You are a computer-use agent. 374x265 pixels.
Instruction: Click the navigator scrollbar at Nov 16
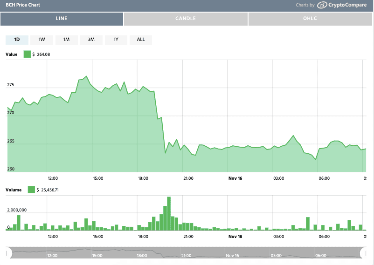(232, 255)
